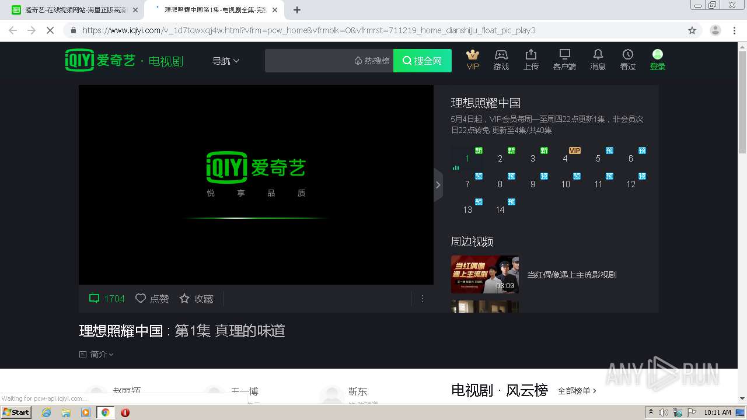Select episode 5 preview

[598, 157]
